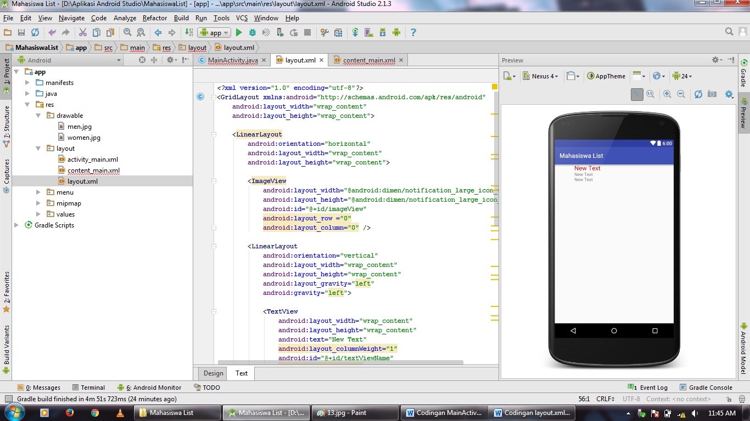Open the Terminal tool window
This screenshot has width=750, height=421.
coord(88,388)
